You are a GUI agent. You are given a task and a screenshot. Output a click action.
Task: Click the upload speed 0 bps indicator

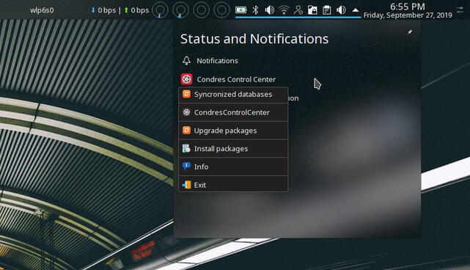click(x=136, y=10)
